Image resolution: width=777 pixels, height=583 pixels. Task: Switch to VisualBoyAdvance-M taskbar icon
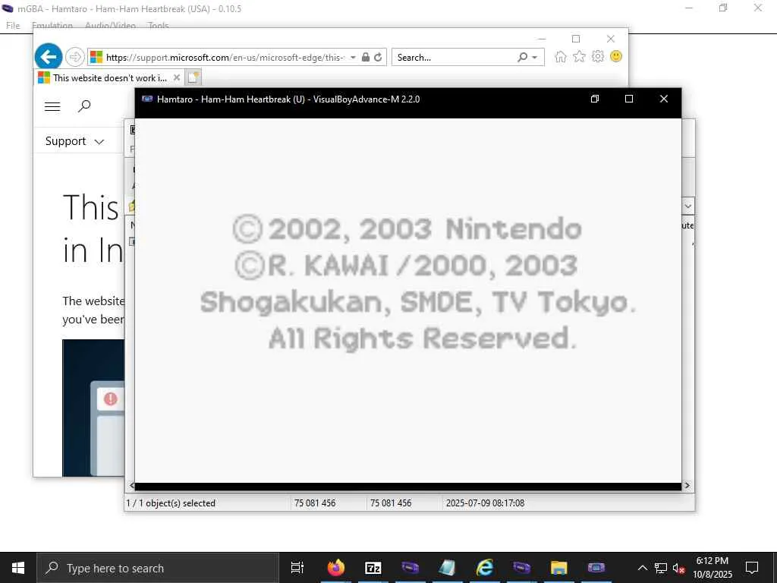[x=596, y=568]
